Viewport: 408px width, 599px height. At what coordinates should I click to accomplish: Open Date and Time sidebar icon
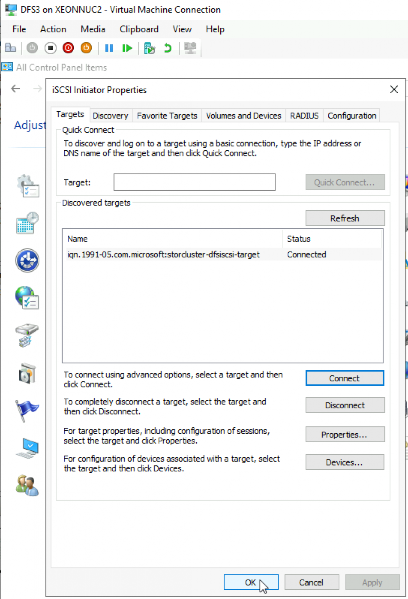point(26,223)
